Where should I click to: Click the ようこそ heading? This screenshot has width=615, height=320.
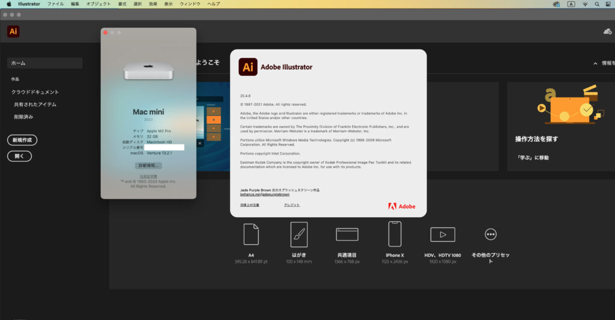point(208,63)
